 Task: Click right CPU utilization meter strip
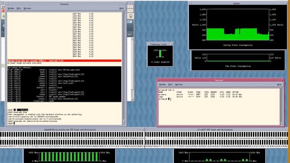point(217,140)
